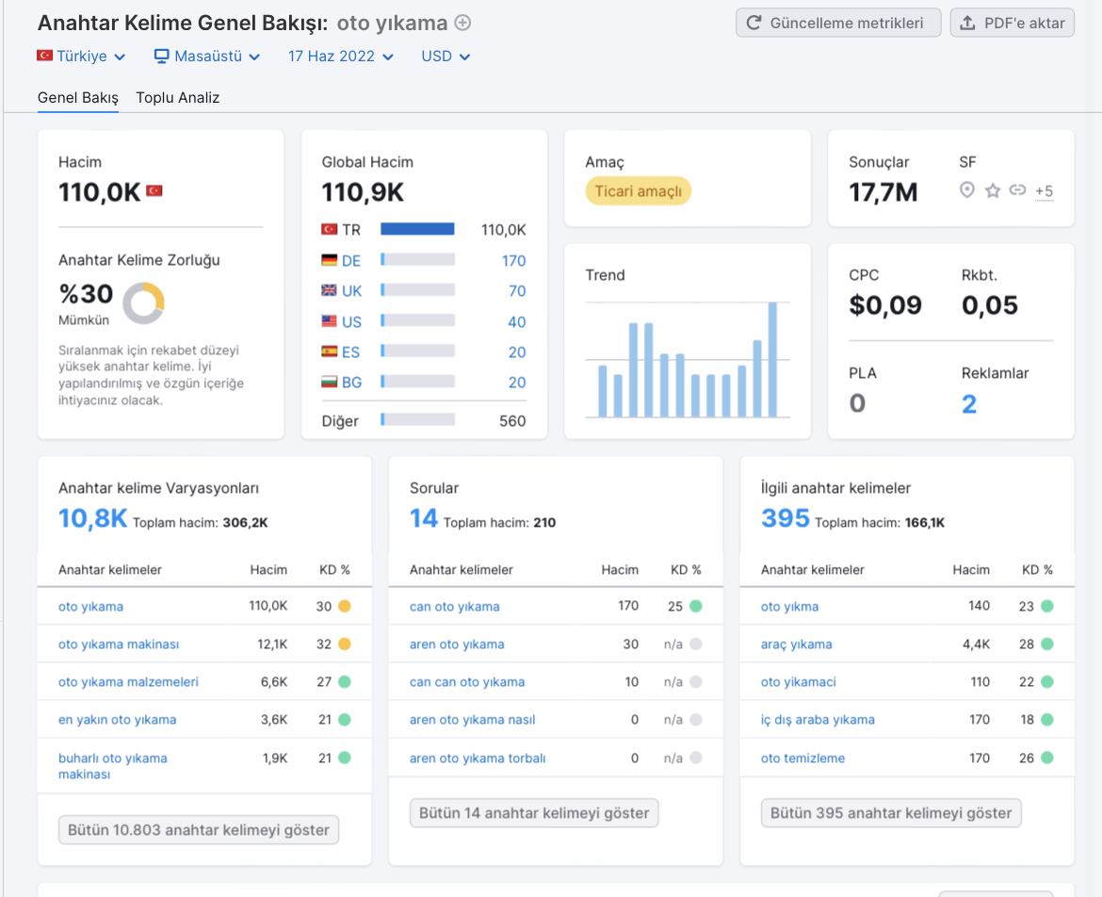The width and height of the screenshot is (1102, 897).
Task: Select the Genel Bakış tab
Action: coord(78,98)
